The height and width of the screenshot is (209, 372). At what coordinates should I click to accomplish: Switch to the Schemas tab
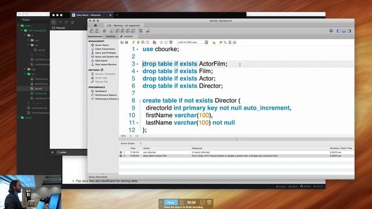point(111,37)
